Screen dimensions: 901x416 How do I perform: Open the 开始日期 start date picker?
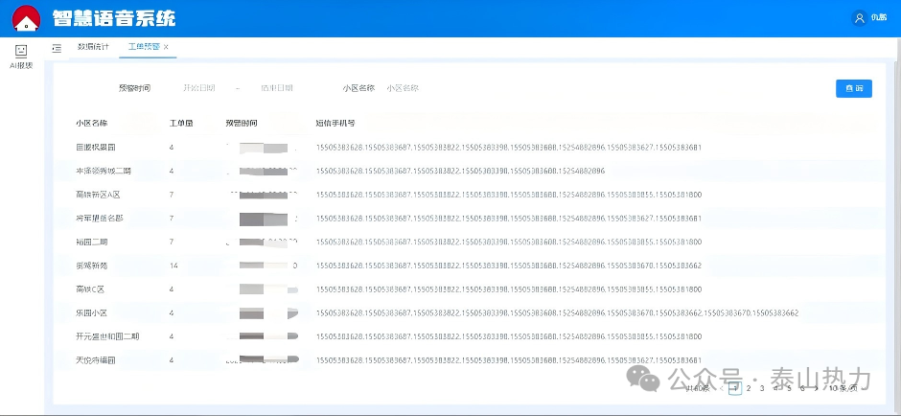click(199, 88)
